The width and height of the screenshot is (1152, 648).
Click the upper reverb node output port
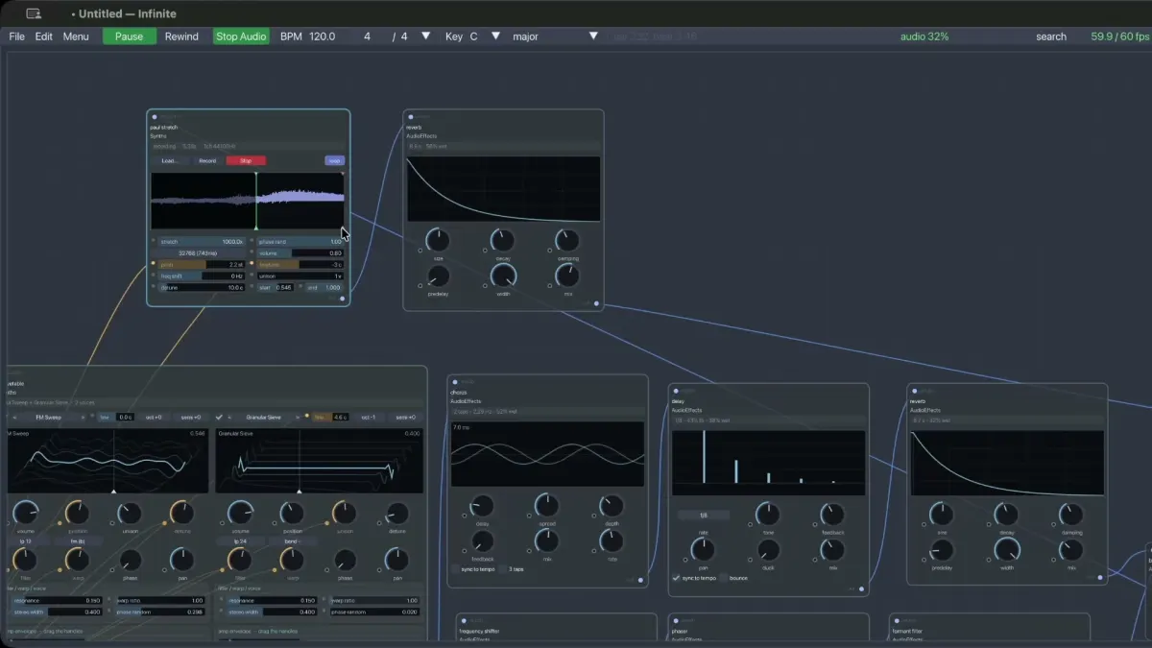(596, 303)
